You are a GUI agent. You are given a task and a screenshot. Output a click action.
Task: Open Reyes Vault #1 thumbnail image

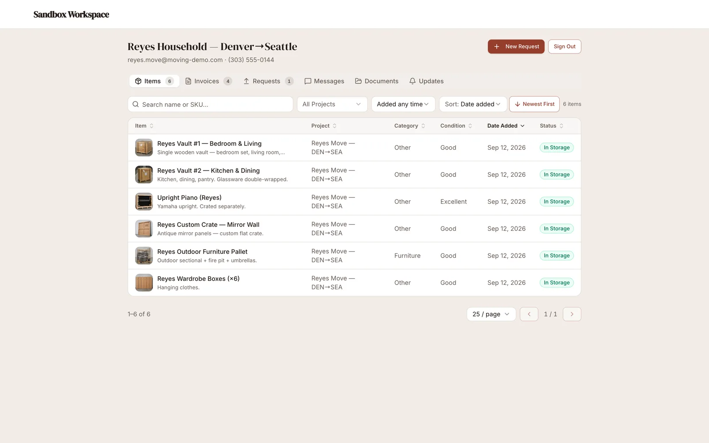pos(144,148)
